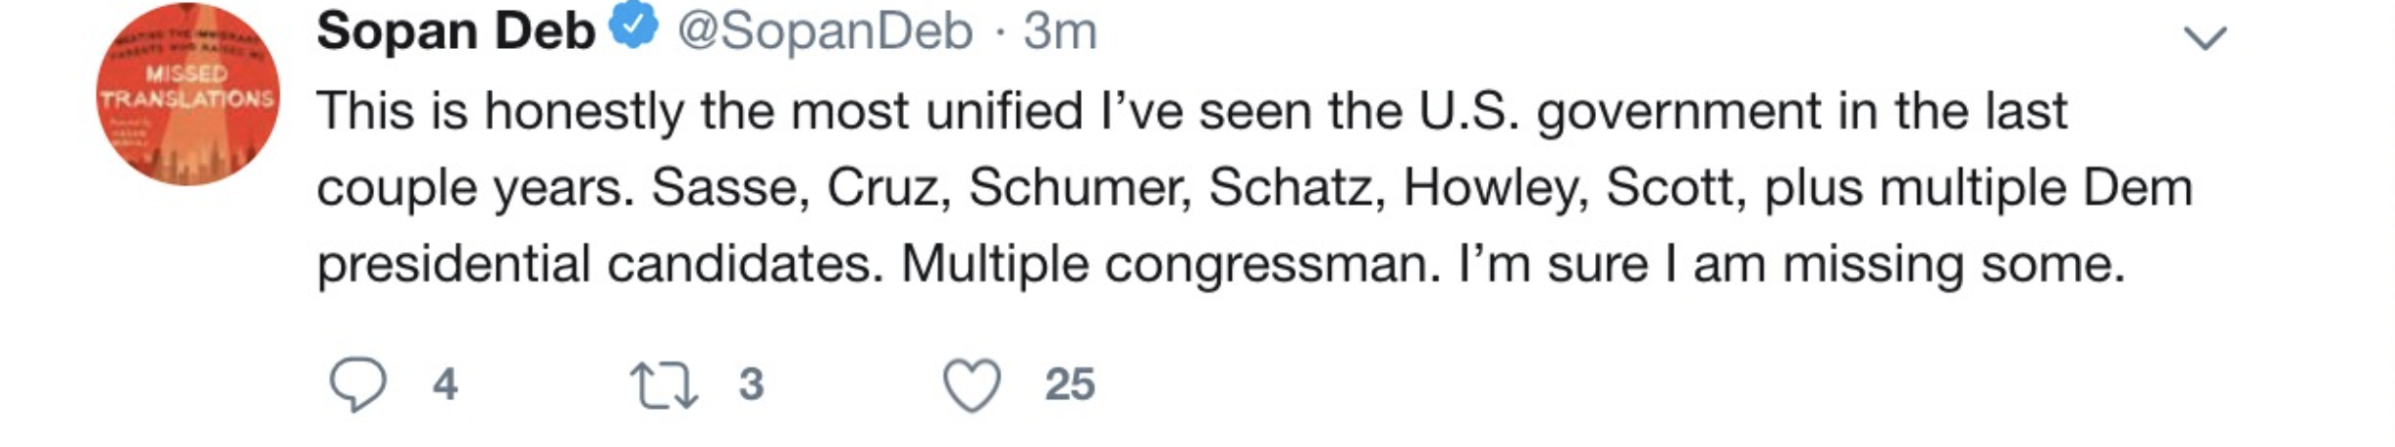Click the like count of 25
The height and width of the screenshot is (447, 2395).
click(1069, 384)
